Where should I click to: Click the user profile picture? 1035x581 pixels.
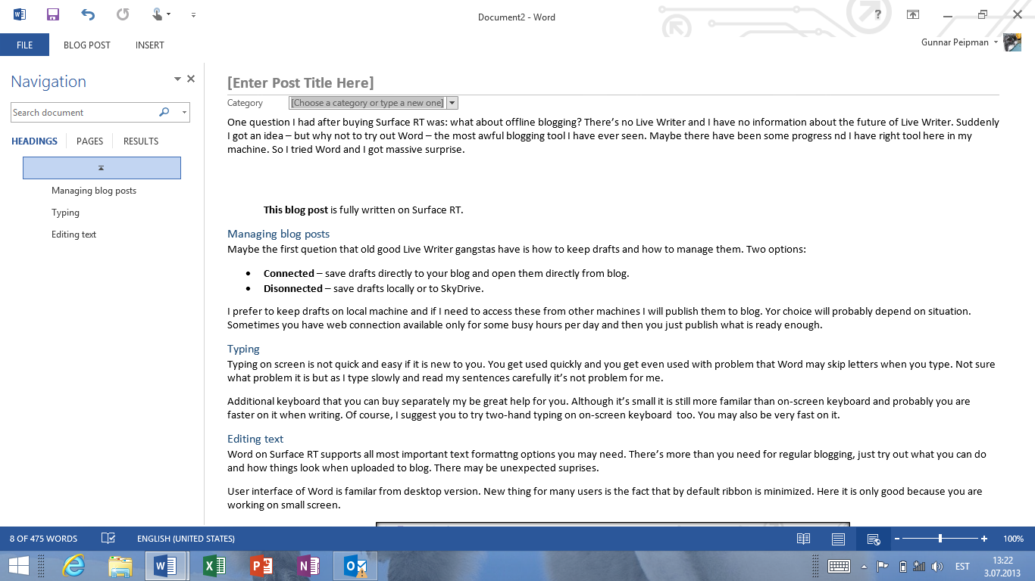click(1012, 42)
